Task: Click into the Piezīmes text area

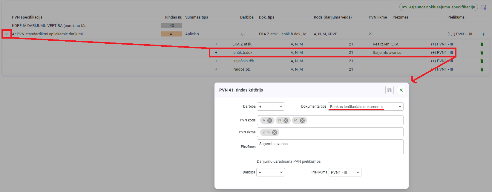Action: click(x=330, y=147)
